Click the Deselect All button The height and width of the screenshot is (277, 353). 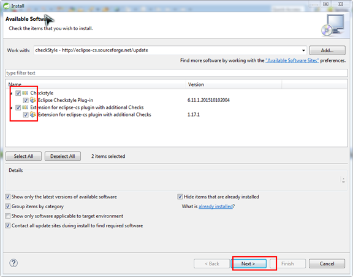coord(63,156)
